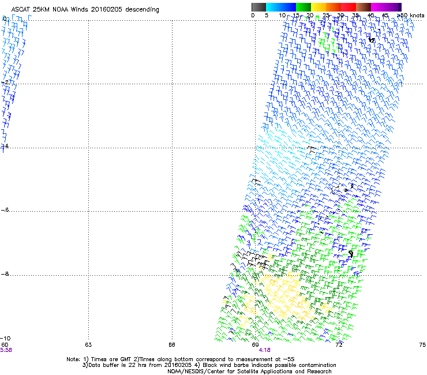Click the title "ASCAT 25KM NOAA Winds 20160205 descending"
427x375 pixels.
85,10
